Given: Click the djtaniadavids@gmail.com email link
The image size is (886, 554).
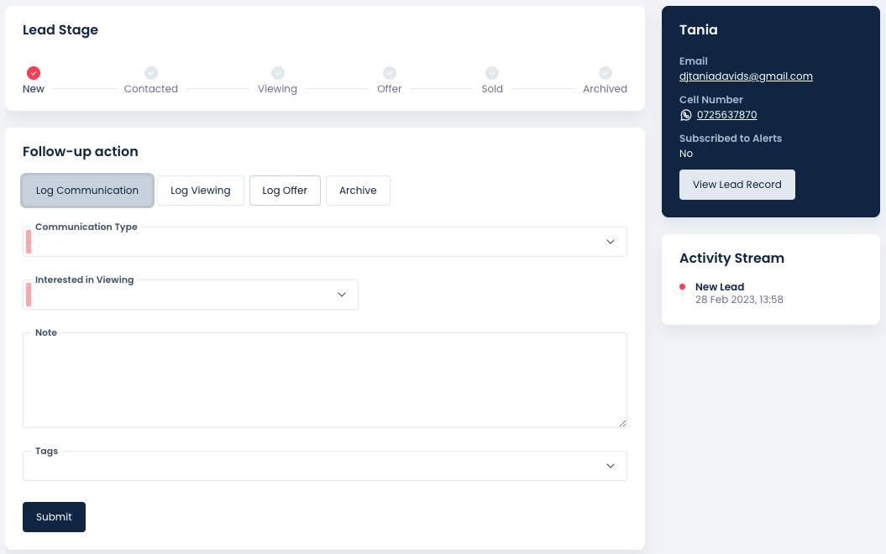Looking at the screenshot, I should point(746,76).
